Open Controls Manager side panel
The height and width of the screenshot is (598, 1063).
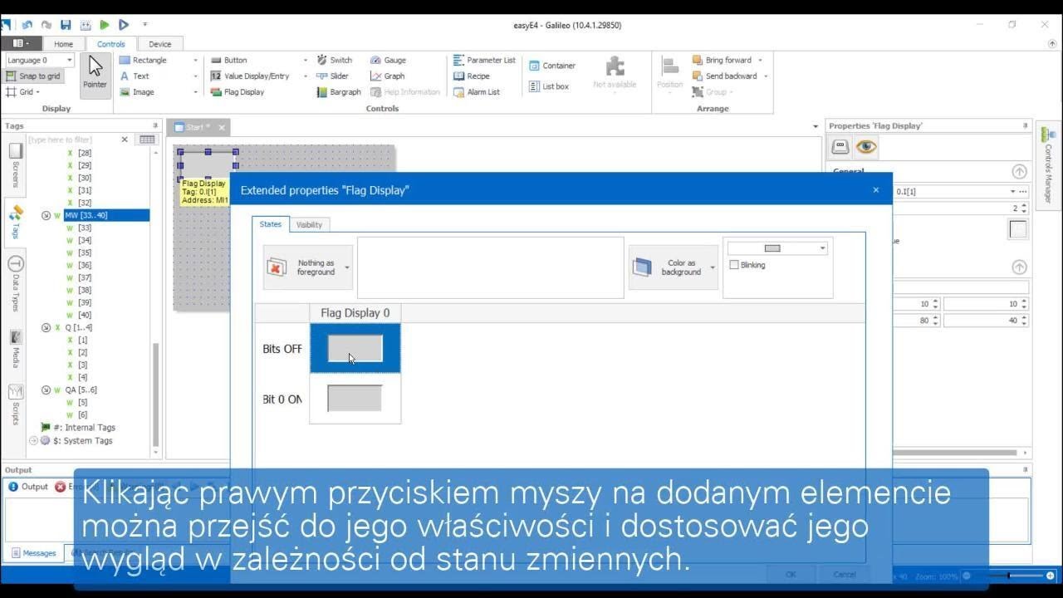(1049, 166)
